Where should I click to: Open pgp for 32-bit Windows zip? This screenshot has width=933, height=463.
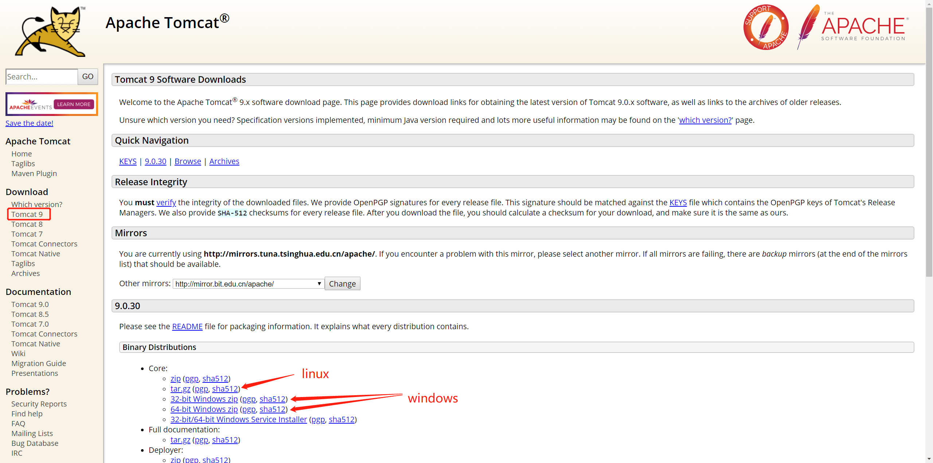249,399
